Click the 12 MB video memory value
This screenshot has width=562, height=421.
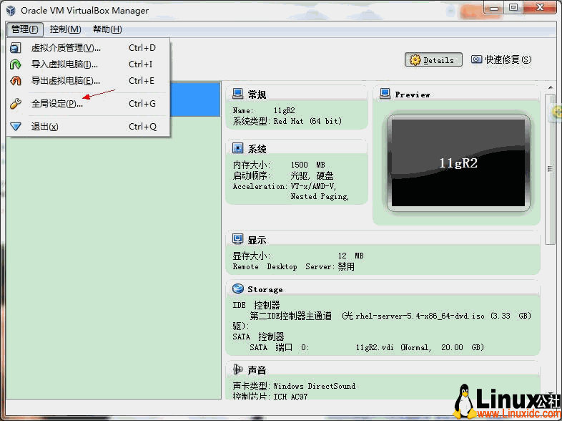coord(351,256)
